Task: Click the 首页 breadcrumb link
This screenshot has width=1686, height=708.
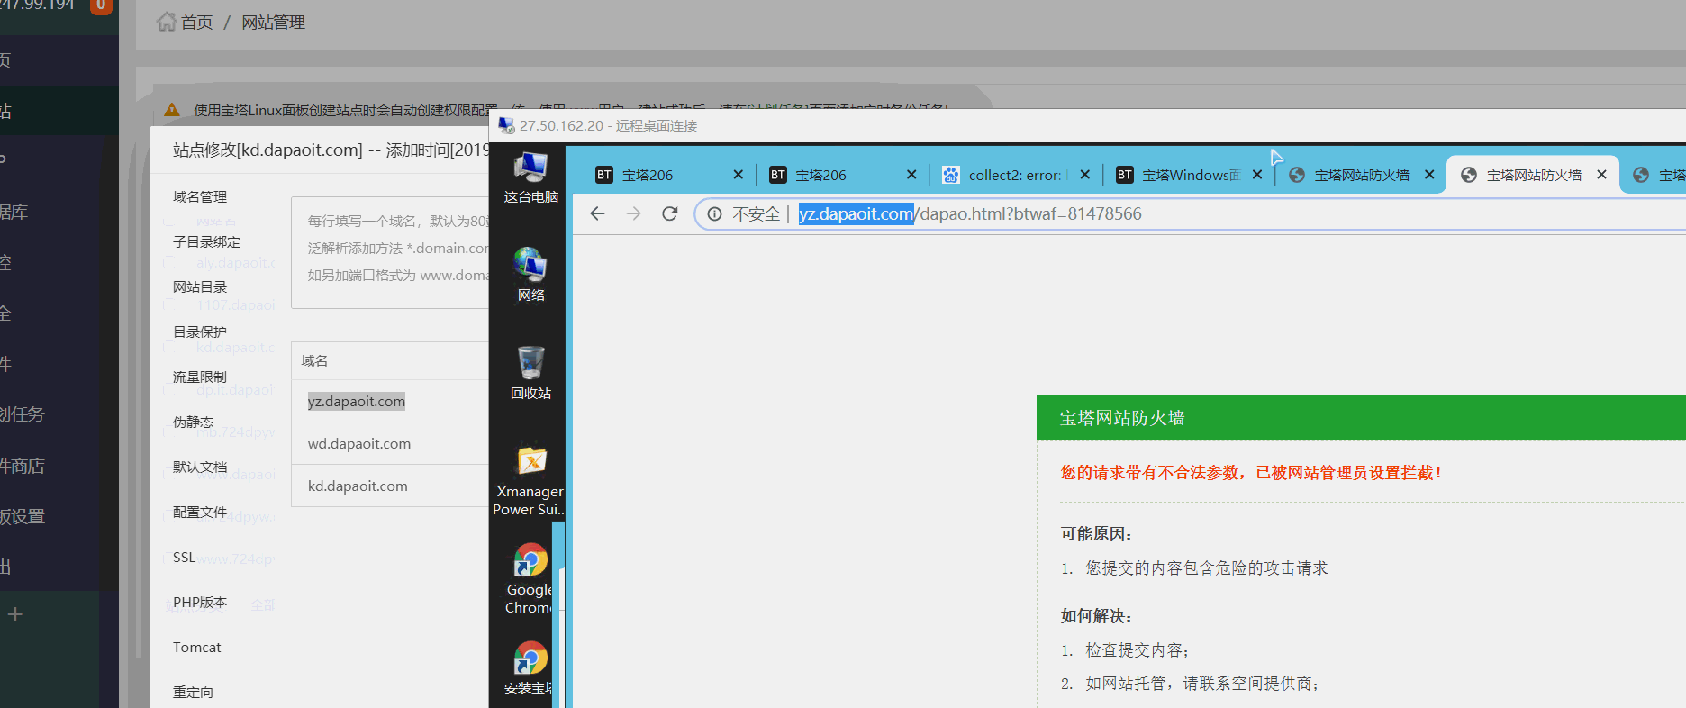Action: pyautogui.click(x=196, y=22)
